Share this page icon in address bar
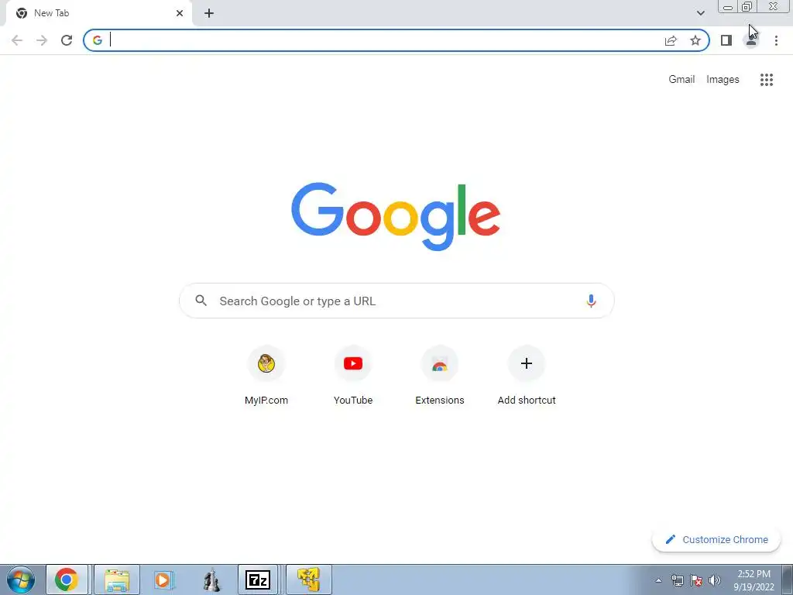Screen dimensions: 793x595 click(x=671, y=40)
